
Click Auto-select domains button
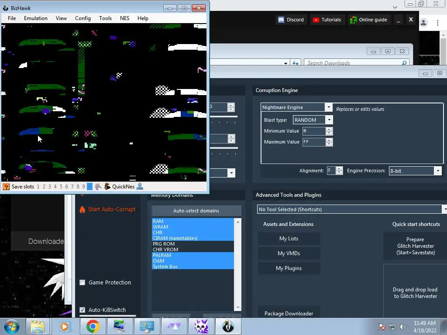(196, 211)
